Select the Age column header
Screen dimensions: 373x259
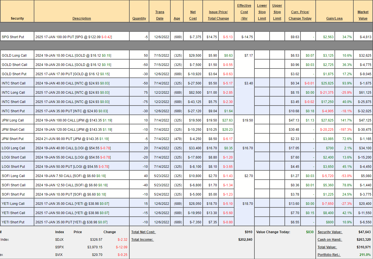coord(177,19)
